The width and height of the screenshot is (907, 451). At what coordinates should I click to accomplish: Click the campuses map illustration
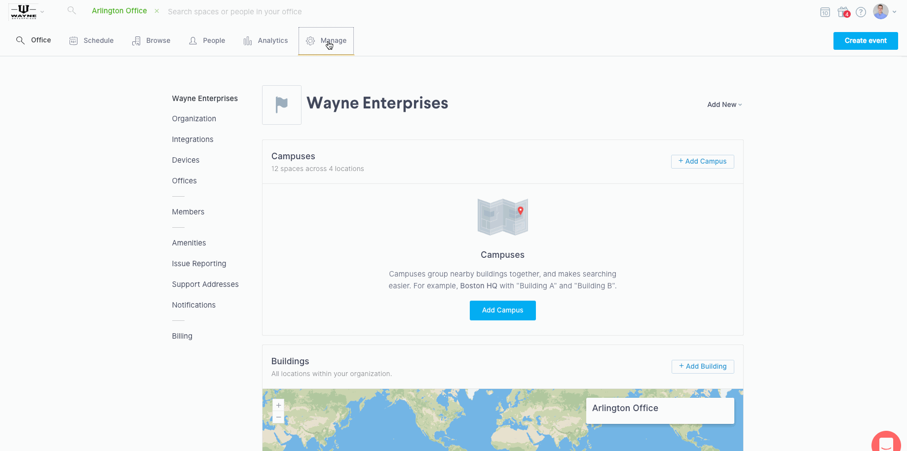(x=503, y=217)
